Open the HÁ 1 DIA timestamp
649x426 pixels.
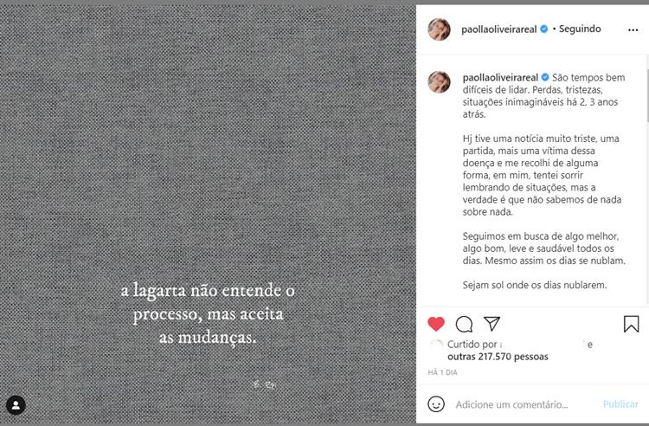coord(442,372)
